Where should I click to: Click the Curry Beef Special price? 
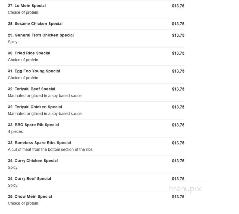[178, 179]
